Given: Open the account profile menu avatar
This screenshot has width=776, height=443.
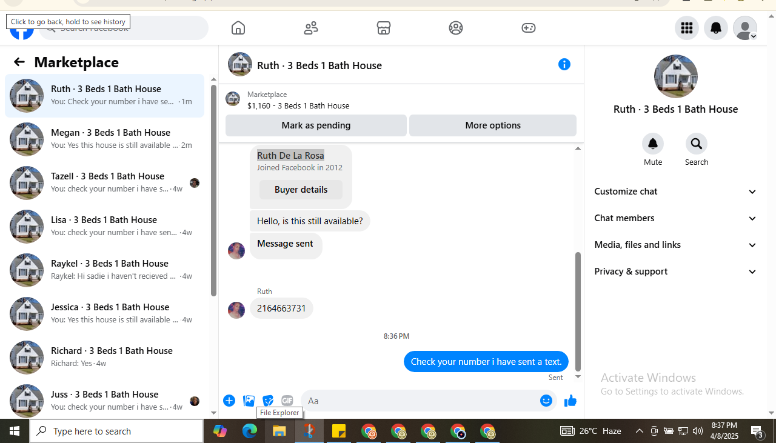Looking at the screenshot, I should click(x=745, y=28).
